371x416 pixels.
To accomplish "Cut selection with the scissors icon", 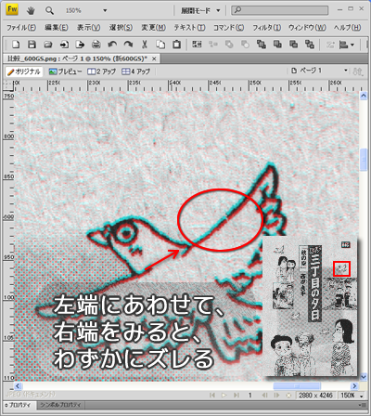I will (x=145, y=45).
